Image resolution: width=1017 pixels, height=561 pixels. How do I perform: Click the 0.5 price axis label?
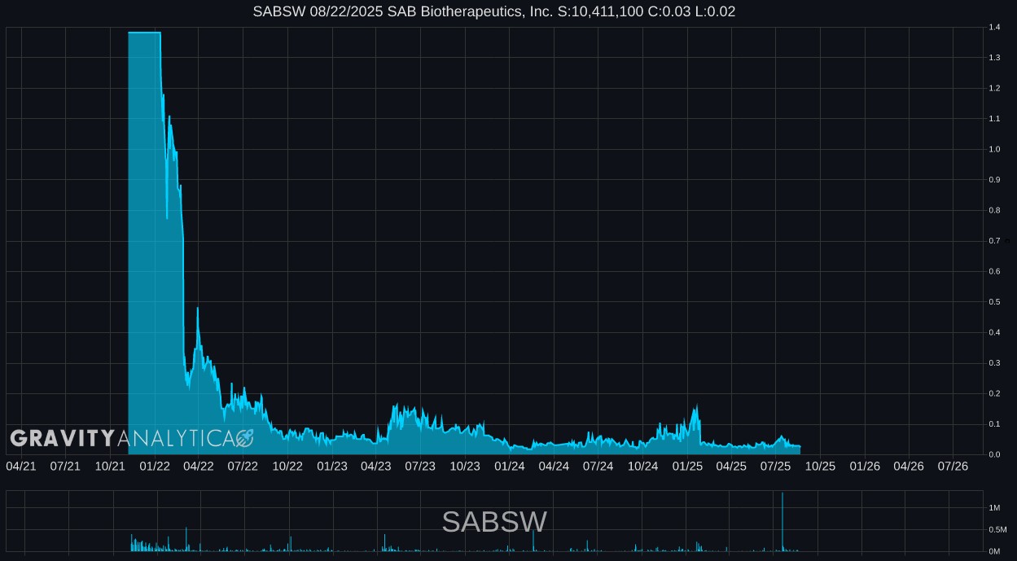click(994, 302)
